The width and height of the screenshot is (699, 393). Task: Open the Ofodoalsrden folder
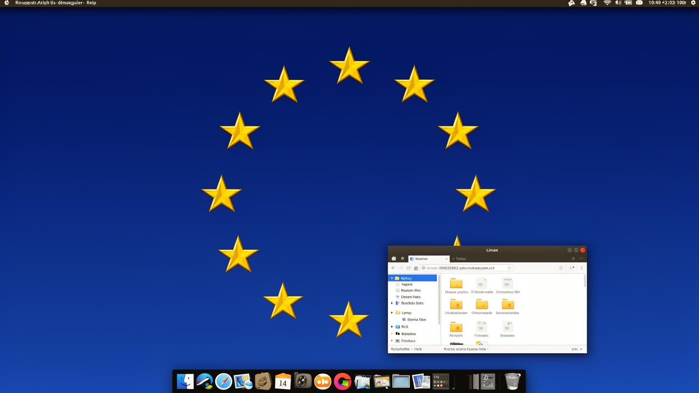[456, 307]
